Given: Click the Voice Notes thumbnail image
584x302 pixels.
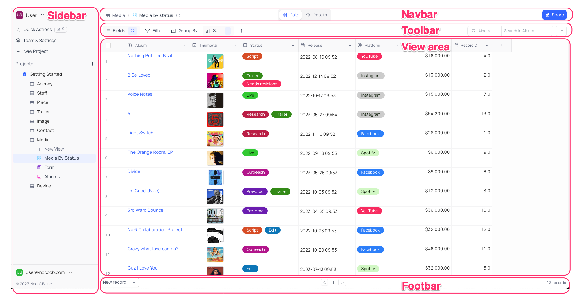Looking at the screenshot, I should (x=215, y=100).
